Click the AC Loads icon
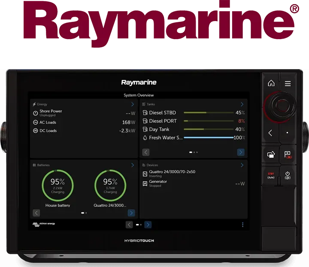Viewport: 309px width, 267px height. coord(35,122)
